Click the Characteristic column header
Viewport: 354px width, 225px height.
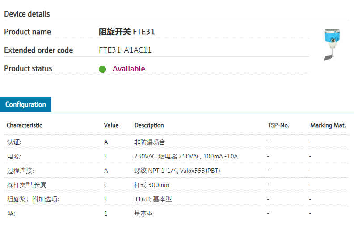pos(24,125)
